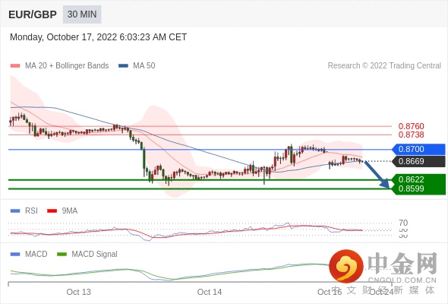The image size is (448, 304).
Task: Toggle the MA 50 legend entry
Action: [137, 66]
